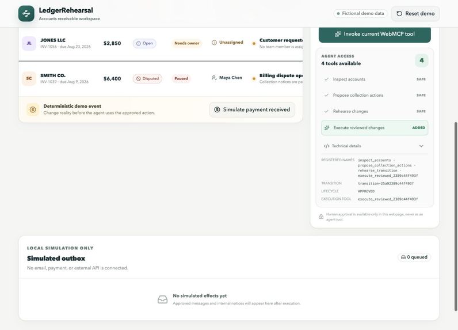Click the Paused tag
Screen dimensions: 458x330
181,79
